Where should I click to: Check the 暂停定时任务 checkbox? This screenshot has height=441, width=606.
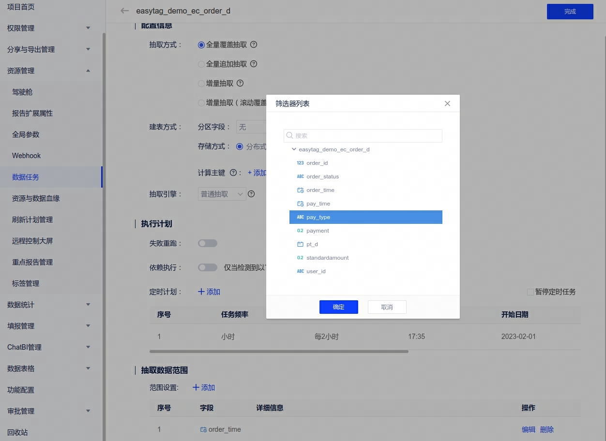coord(530,292)
